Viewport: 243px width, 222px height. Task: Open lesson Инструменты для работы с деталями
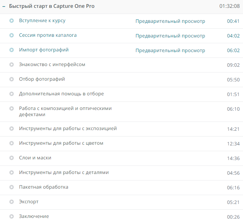pyautogui.click(x=64, y=173)
